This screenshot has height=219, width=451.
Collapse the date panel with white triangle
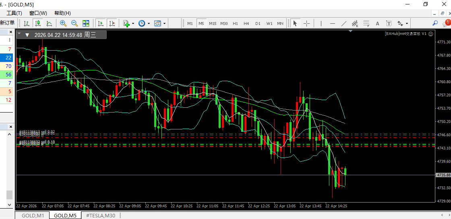tap(27, 35)
